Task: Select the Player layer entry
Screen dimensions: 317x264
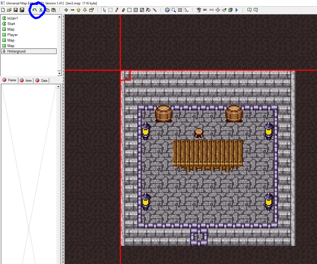Action: (12, 35)
